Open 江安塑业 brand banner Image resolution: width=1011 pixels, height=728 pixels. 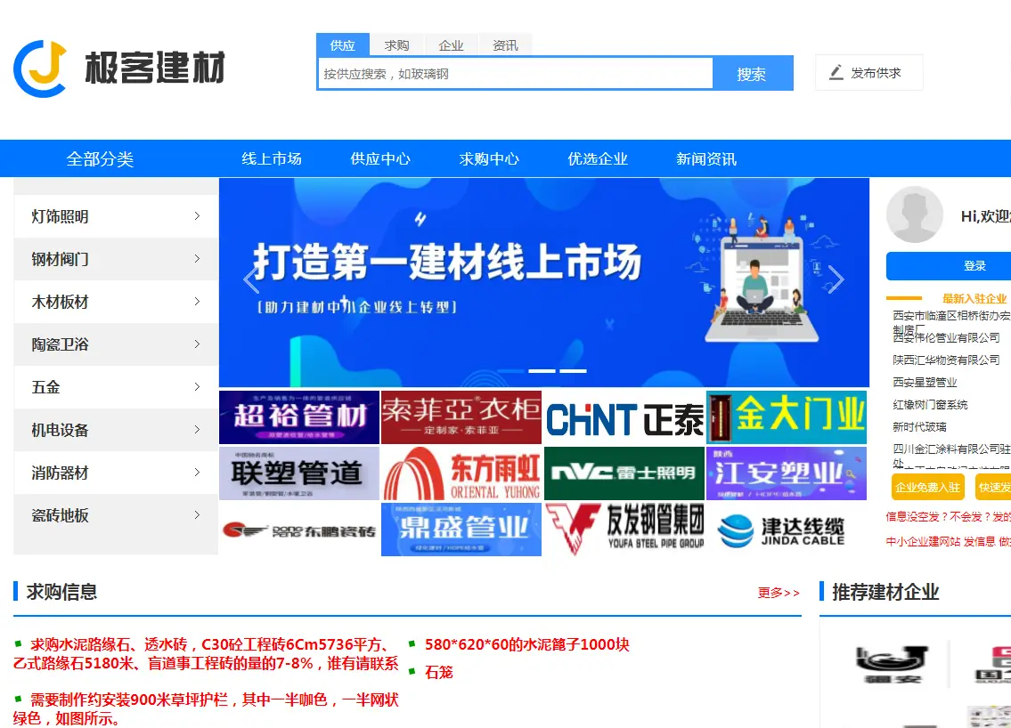787,473
